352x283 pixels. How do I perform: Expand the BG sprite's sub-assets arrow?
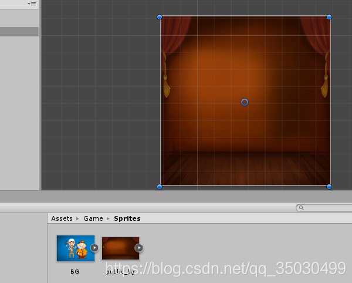(94, 248)
